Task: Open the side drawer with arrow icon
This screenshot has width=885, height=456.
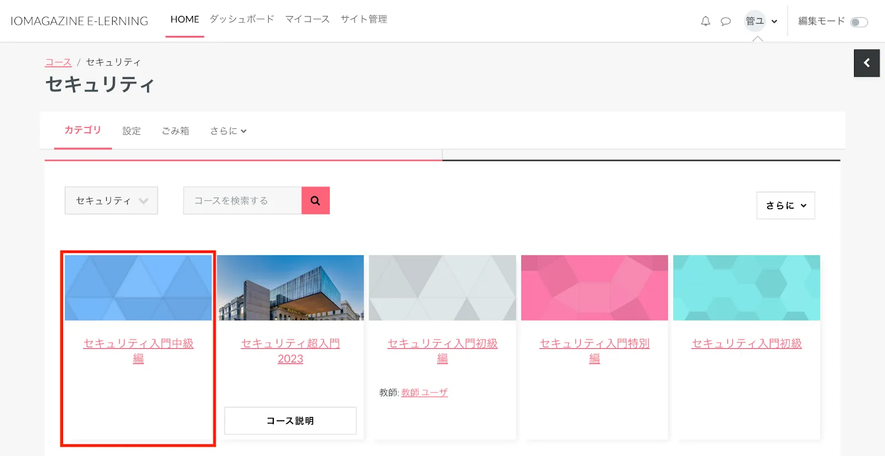Action: (866, 63)
